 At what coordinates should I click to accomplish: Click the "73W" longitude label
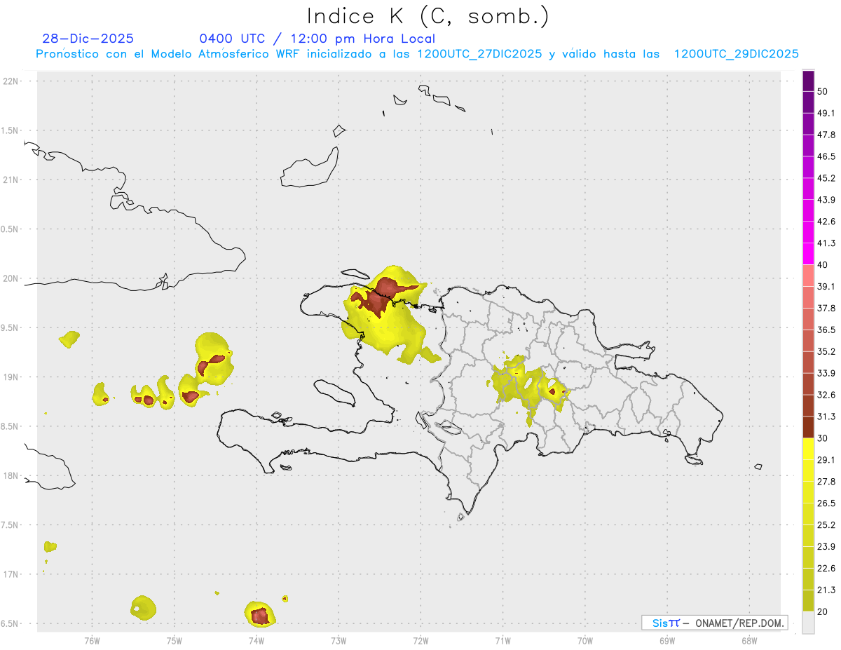click(339, 640)
